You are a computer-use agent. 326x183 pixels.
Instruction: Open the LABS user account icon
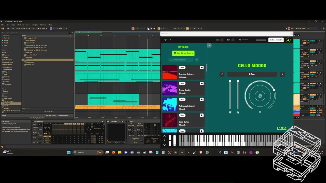coord(288,40)
